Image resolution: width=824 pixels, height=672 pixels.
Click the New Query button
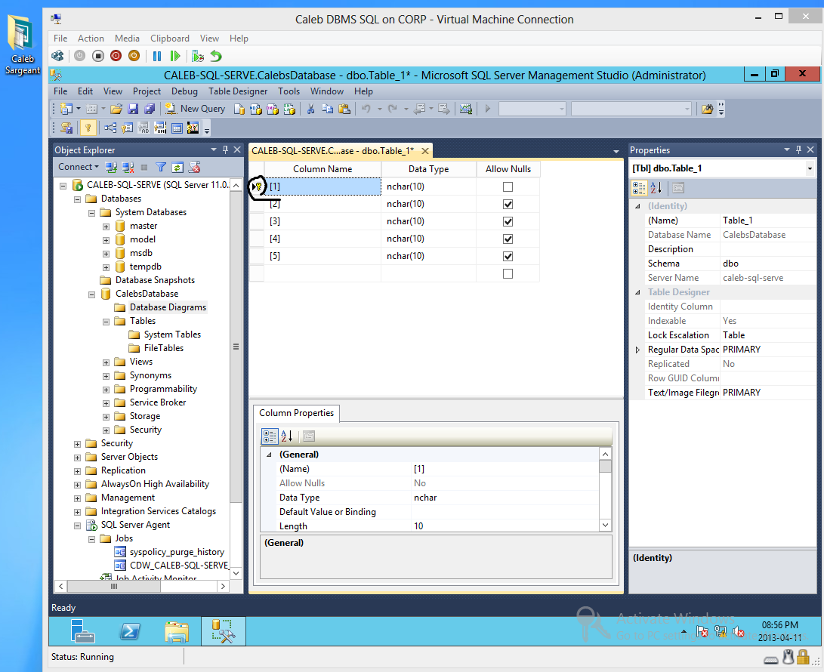[x=195, y=109]
